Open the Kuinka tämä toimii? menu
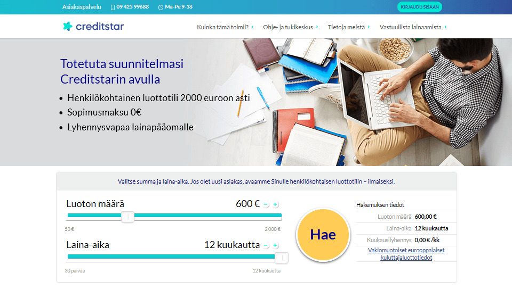Viewport: 512px width, 298px height. (223, 27)
